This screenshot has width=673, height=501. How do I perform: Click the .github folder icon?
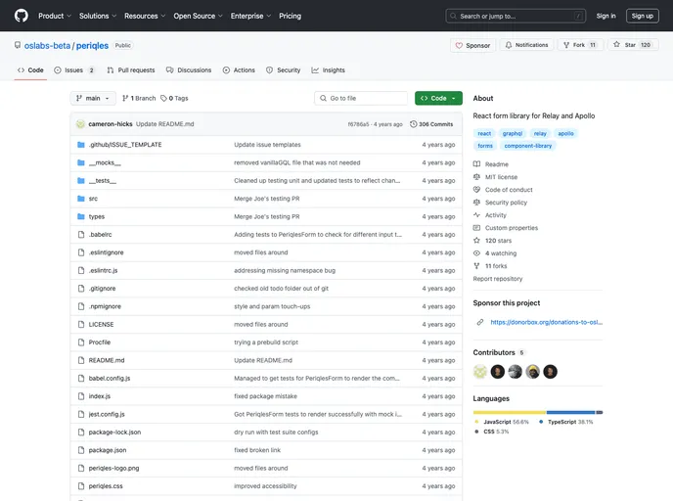80,145
